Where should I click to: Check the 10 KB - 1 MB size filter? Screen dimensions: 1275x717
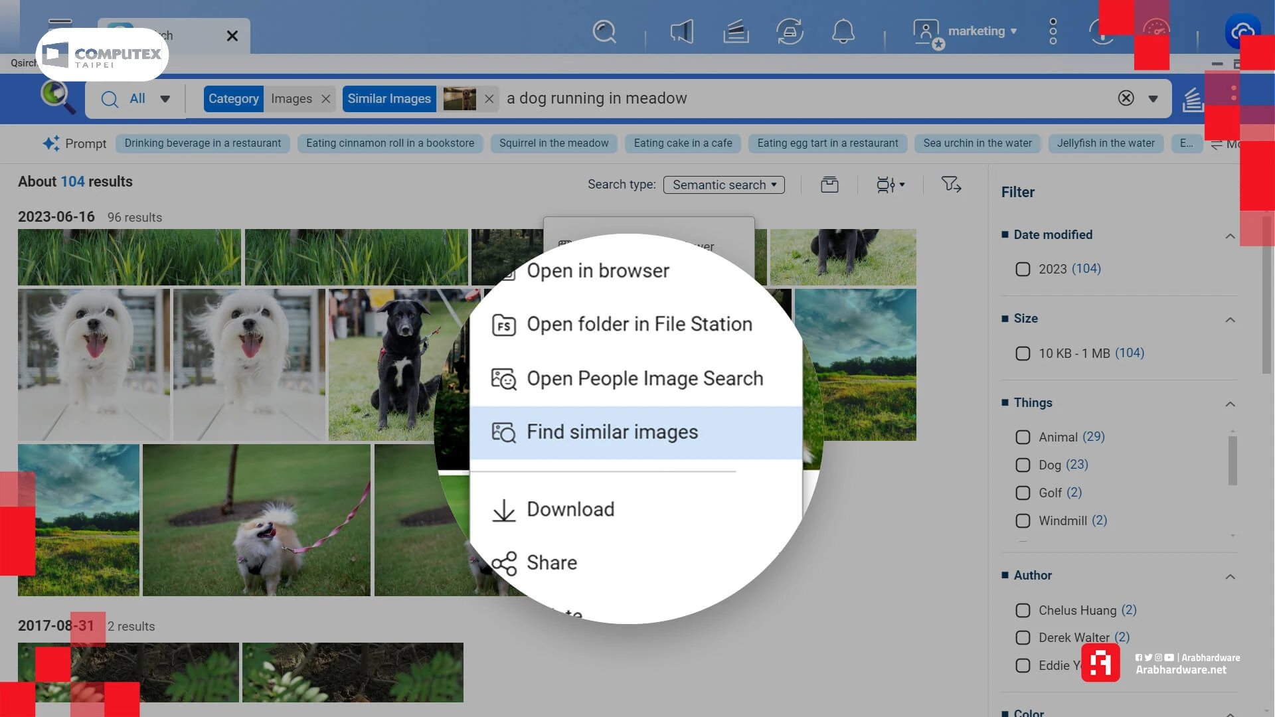click(1023, 353)
